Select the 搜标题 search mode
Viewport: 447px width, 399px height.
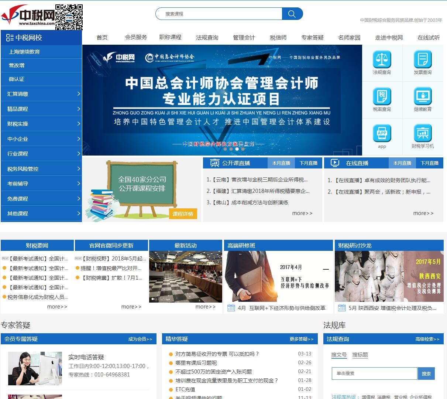[x=360, y=355]
